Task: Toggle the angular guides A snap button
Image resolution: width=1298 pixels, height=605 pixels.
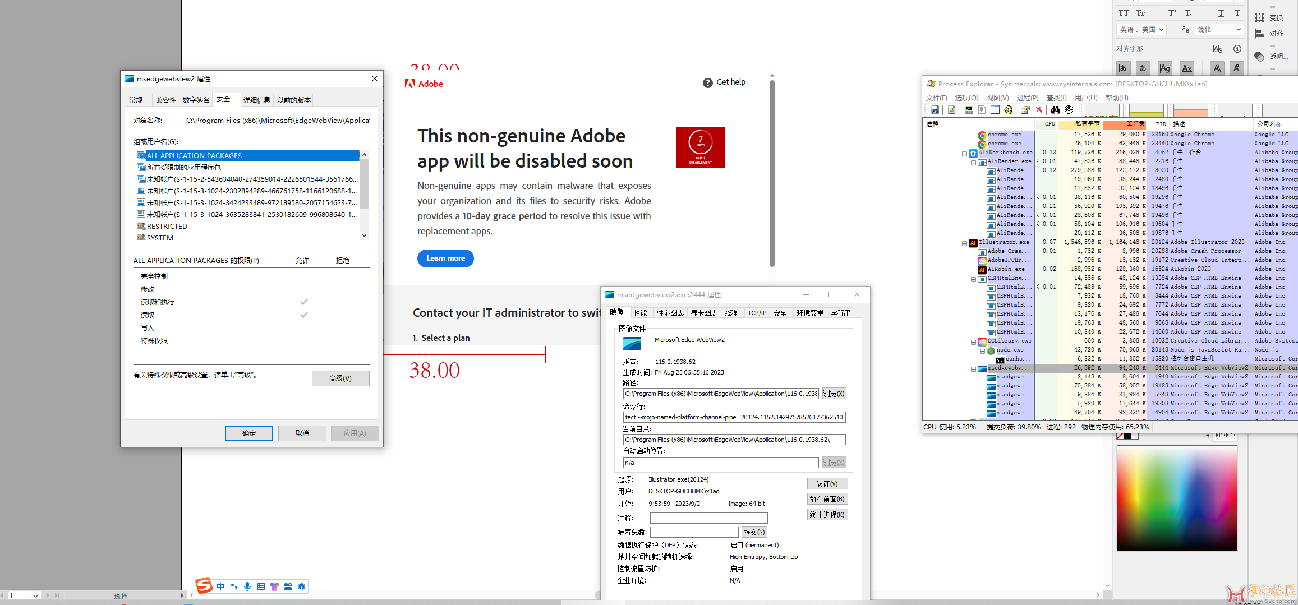Action: (x=1217, y=68)
